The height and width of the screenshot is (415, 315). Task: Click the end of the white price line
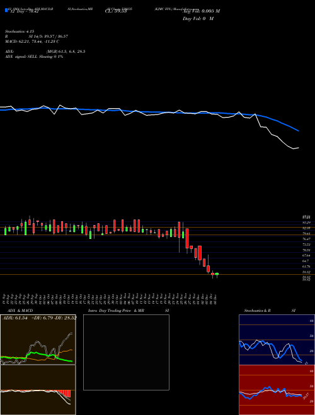click(298, 148)
